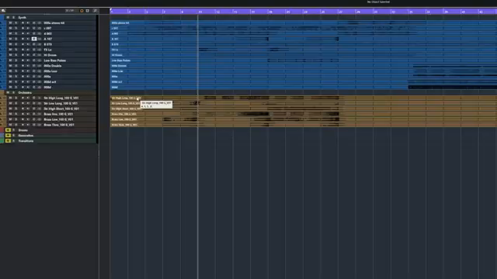Select the Hi Drone clip in timeline
The width and height of the screenshot is (497, 279).
304,55
